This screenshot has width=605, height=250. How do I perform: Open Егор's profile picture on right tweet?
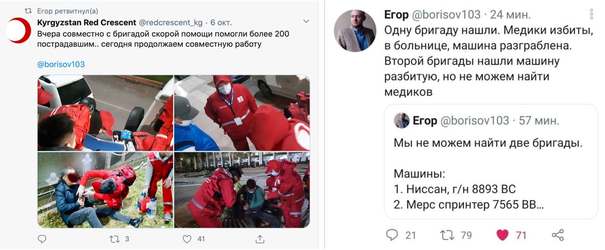[x=355, y=31]
